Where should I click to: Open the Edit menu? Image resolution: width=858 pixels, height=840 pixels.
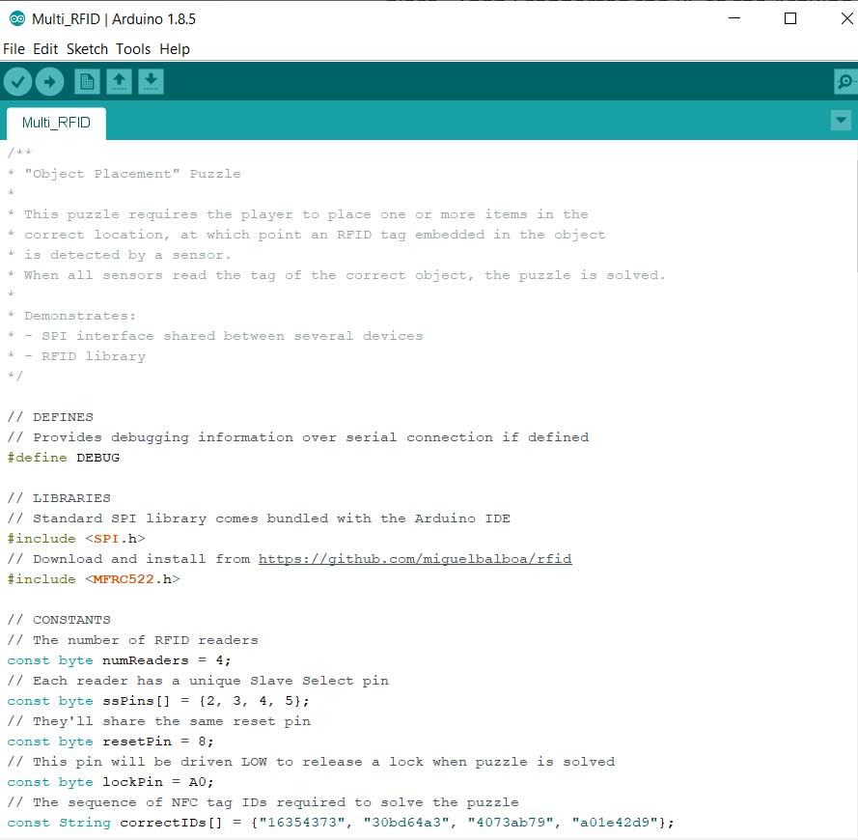tap(45, 48)
